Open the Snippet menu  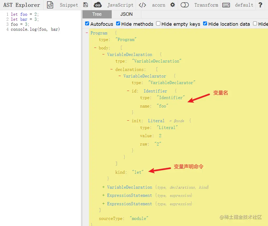[x=69, y=5]
